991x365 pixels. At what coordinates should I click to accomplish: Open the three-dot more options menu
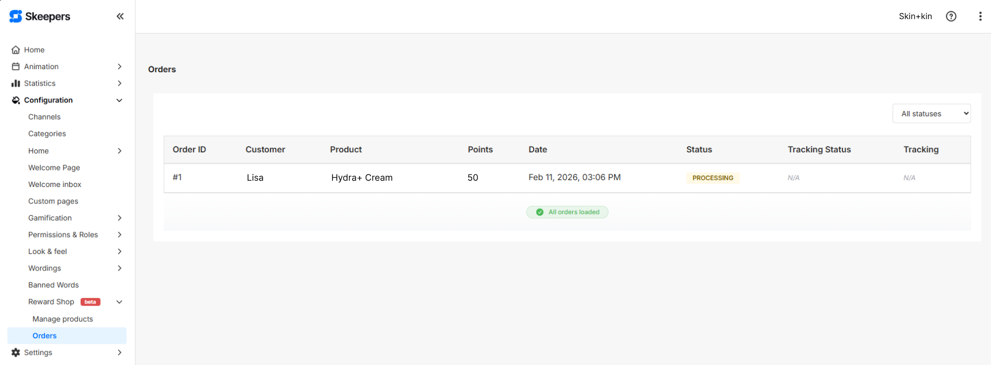pos(980,17)
